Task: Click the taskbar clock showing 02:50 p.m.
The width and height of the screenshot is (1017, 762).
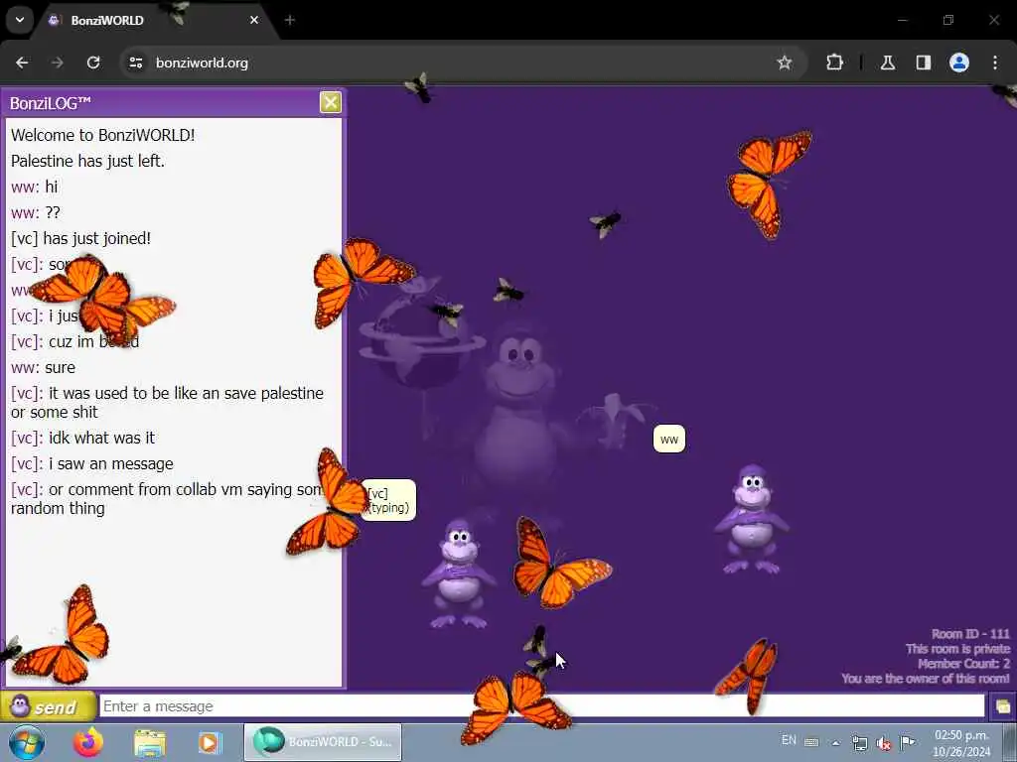Action: [x=961, y=743]
